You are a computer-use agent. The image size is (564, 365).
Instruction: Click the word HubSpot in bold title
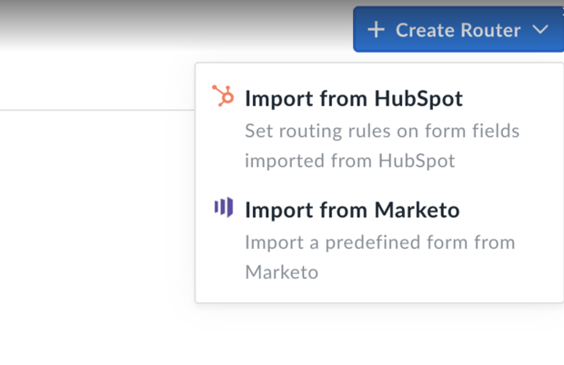coord(418,99)
